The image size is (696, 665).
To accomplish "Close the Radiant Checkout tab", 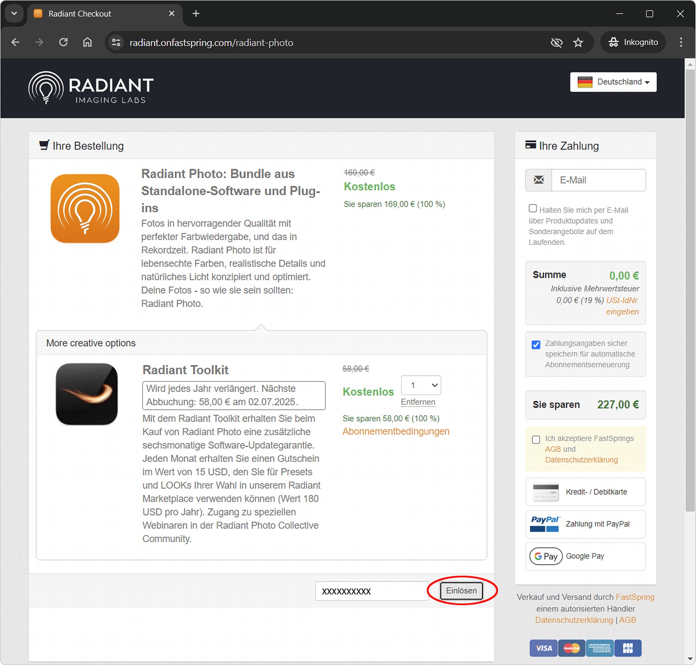I will click(172, 14).
